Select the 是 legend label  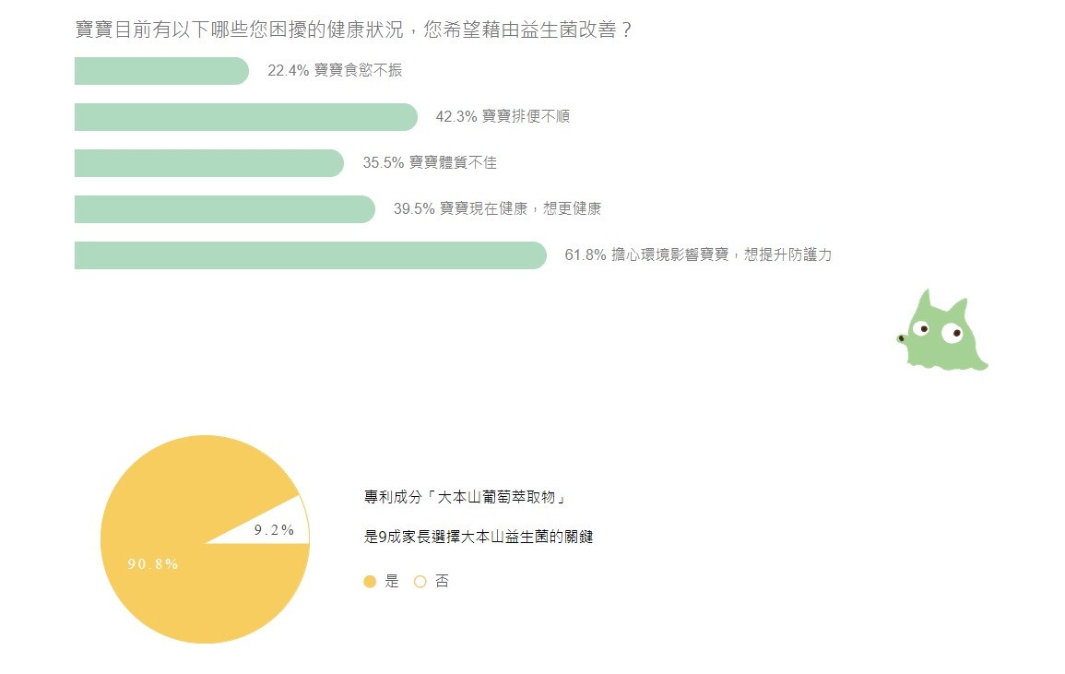click(392, 582)
